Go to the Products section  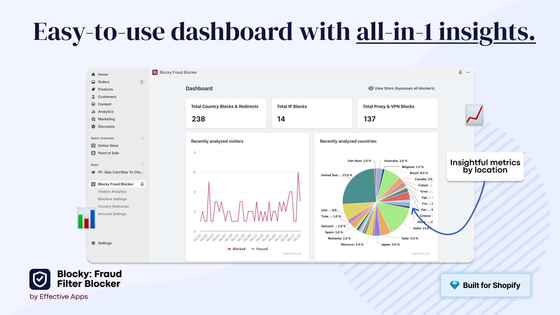point(105,89)
